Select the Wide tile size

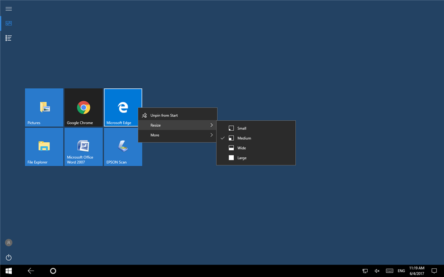(256, 148)
